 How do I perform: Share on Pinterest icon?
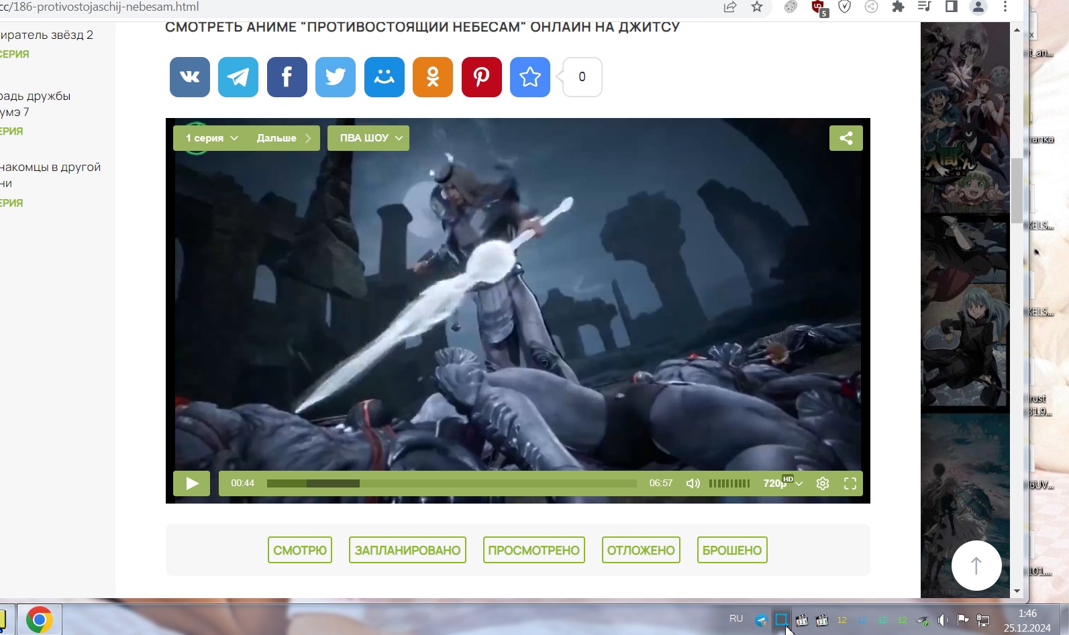click(x=482, y=77)
